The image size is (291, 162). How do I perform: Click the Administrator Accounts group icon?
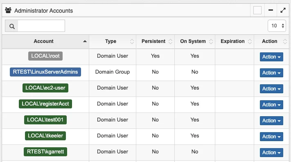point(8,10)
